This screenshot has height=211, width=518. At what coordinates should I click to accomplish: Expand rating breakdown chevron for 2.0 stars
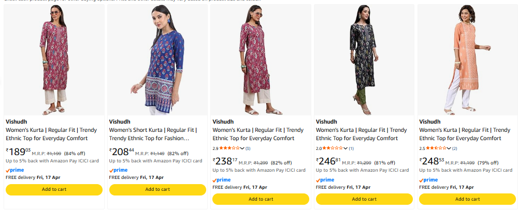click(346, 148)
